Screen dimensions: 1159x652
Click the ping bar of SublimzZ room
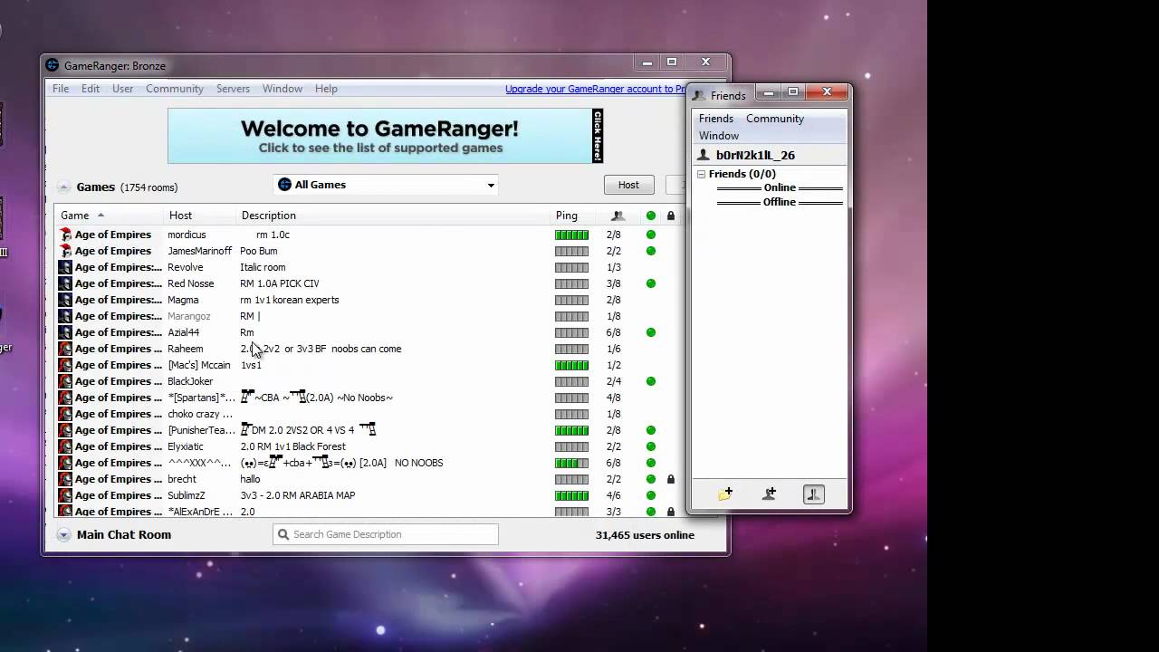point(571,495)
